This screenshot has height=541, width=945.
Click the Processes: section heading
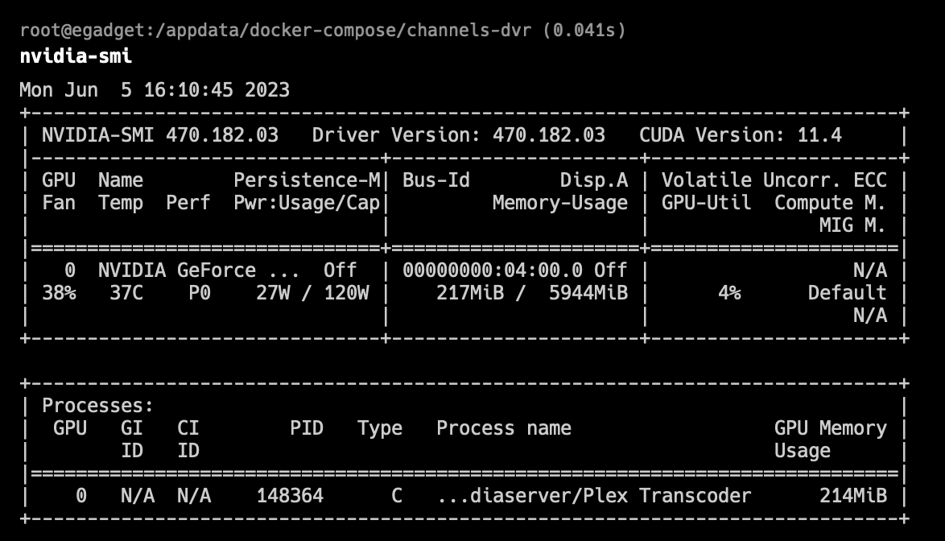click(97, 406)
